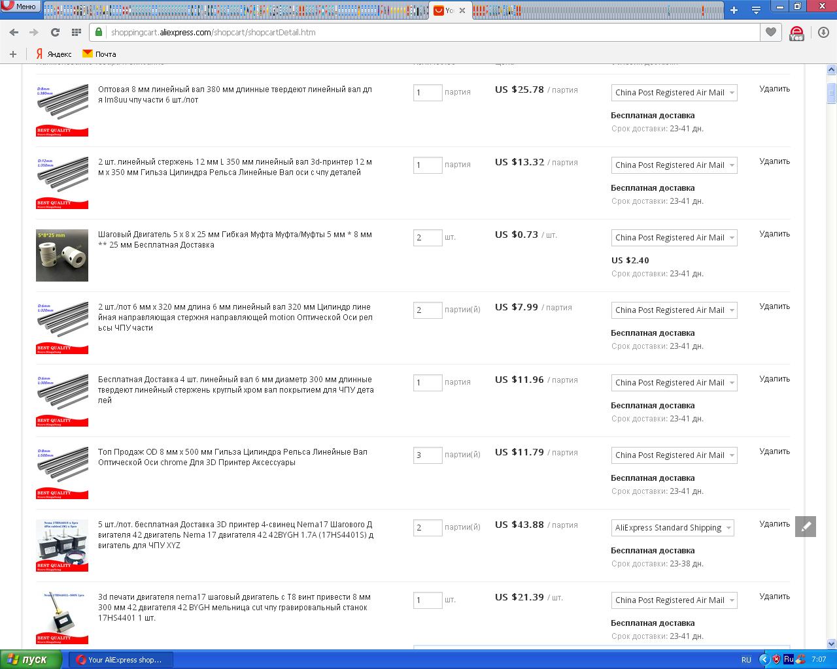Screen dimensions: 837x669
Task: Edit quantity for the $43.88 motor item
Action: [x=428, y=527]
